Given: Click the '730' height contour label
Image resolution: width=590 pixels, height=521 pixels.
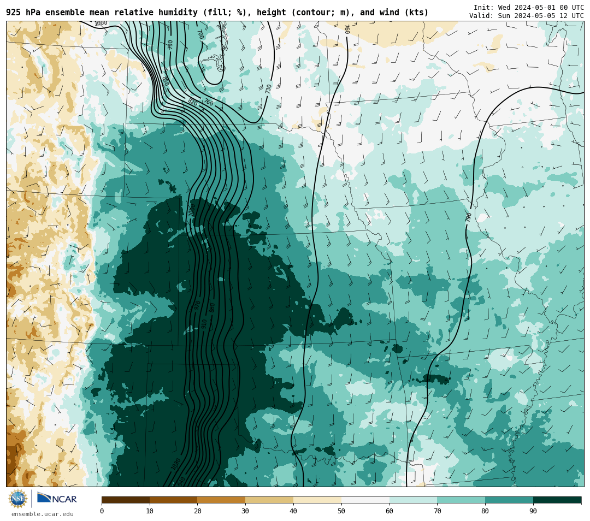Looking at the screenshot, I should [x=268, y=89].
